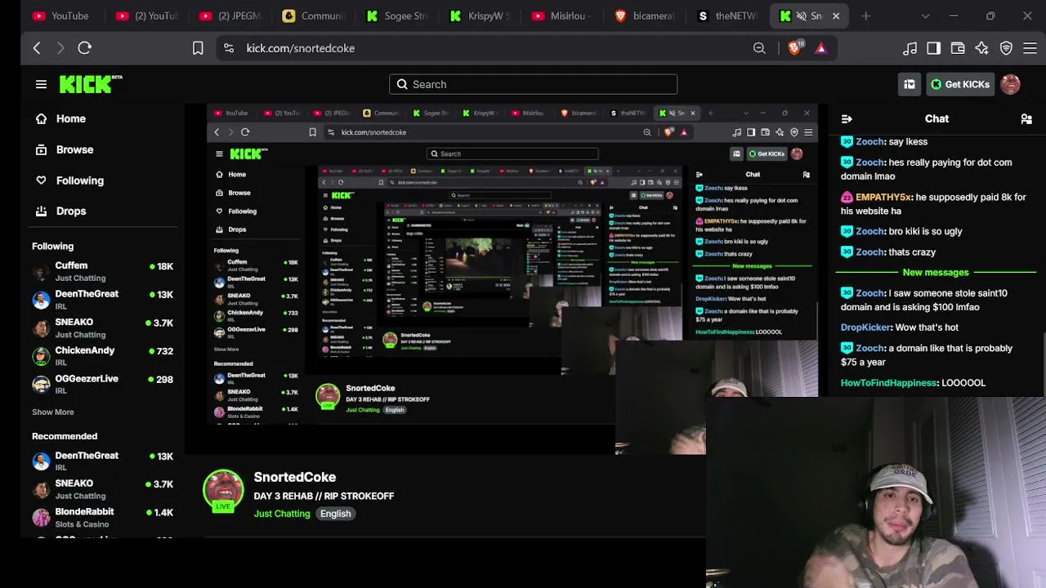Open the profile avatar menu in Kick header
The width and height of the screenshot is (1046, 588).
point(1010,84)
